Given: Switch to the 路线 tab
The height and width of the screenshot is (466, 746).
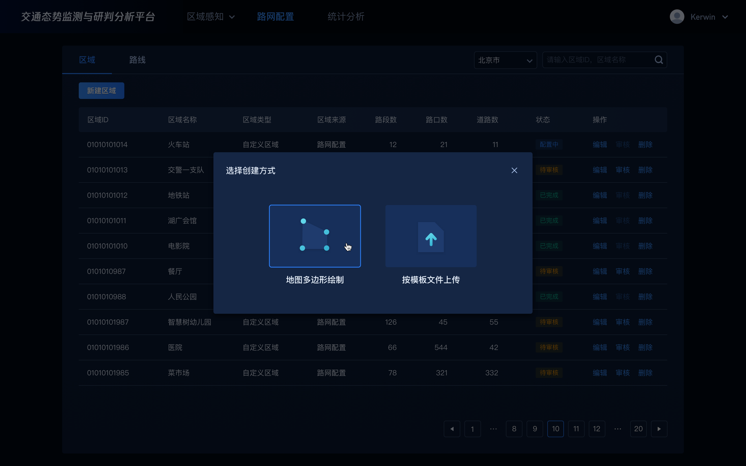Looking at the screenshot, I should coord(137,60).
